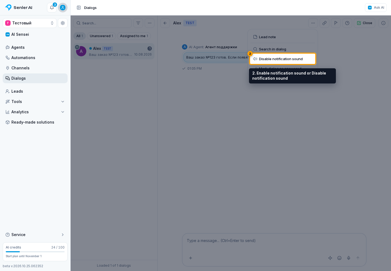Select the Lead note menu entry
This screenshot has height=271, width=391.
point(283,37)
